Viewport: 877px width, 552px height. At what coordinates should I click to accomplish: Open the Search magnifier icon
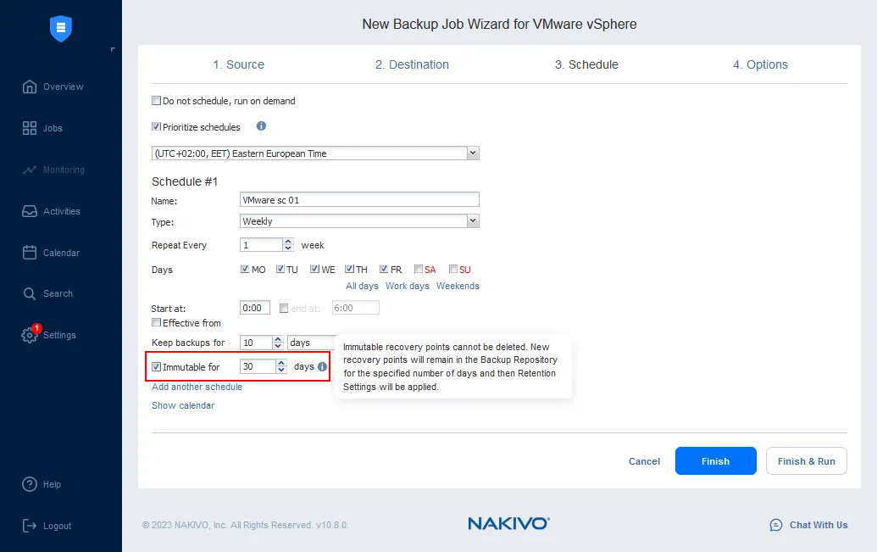[x=30, y=293]
